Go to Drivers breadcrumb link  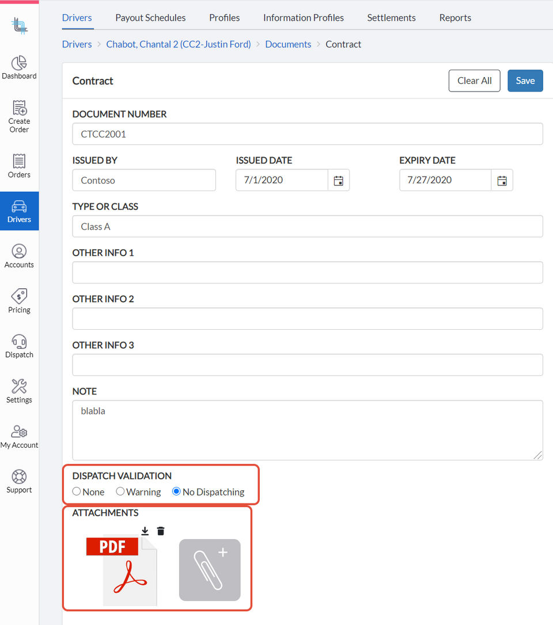pyautogui.click(x=77, y=44)
